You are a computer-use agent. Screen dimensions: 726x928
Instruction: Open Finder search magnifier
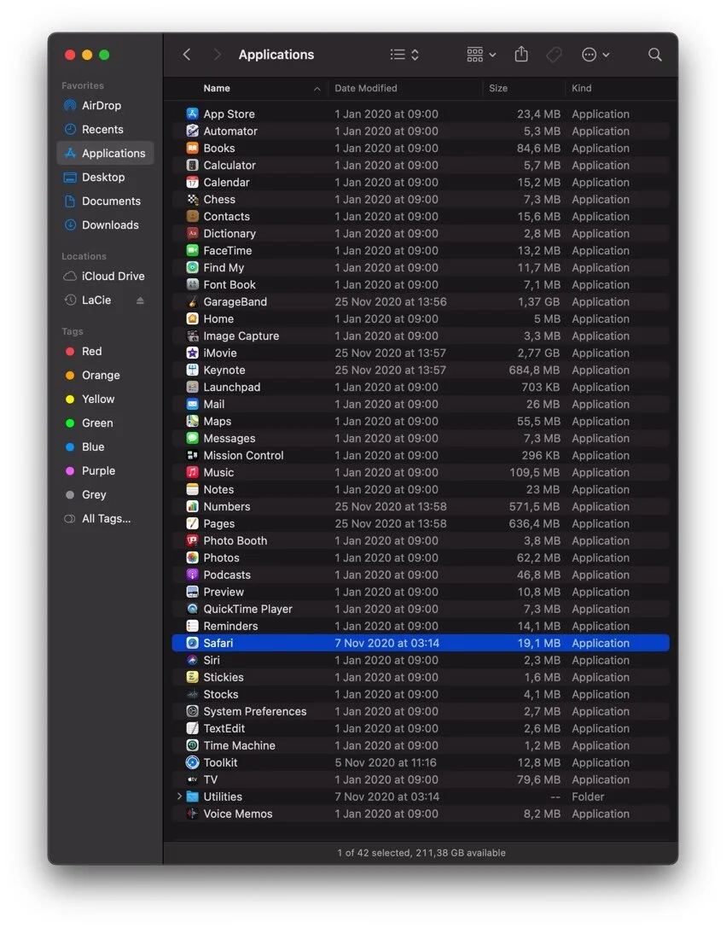pos(654,55)
